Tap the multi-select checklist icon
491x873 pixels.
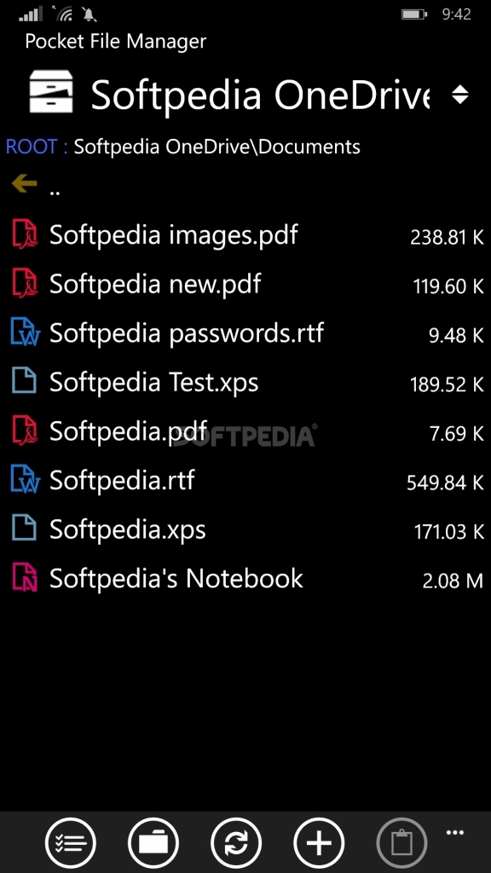pos(71,843)
